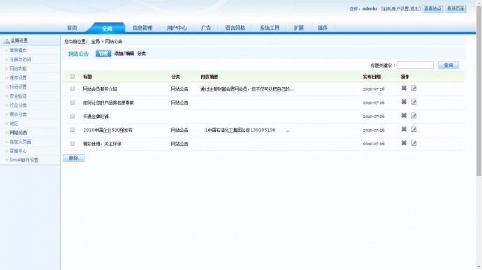Click the 全局 breadcrumb link
This screenshot has width=482, height=270.
[x=95, y=41]
